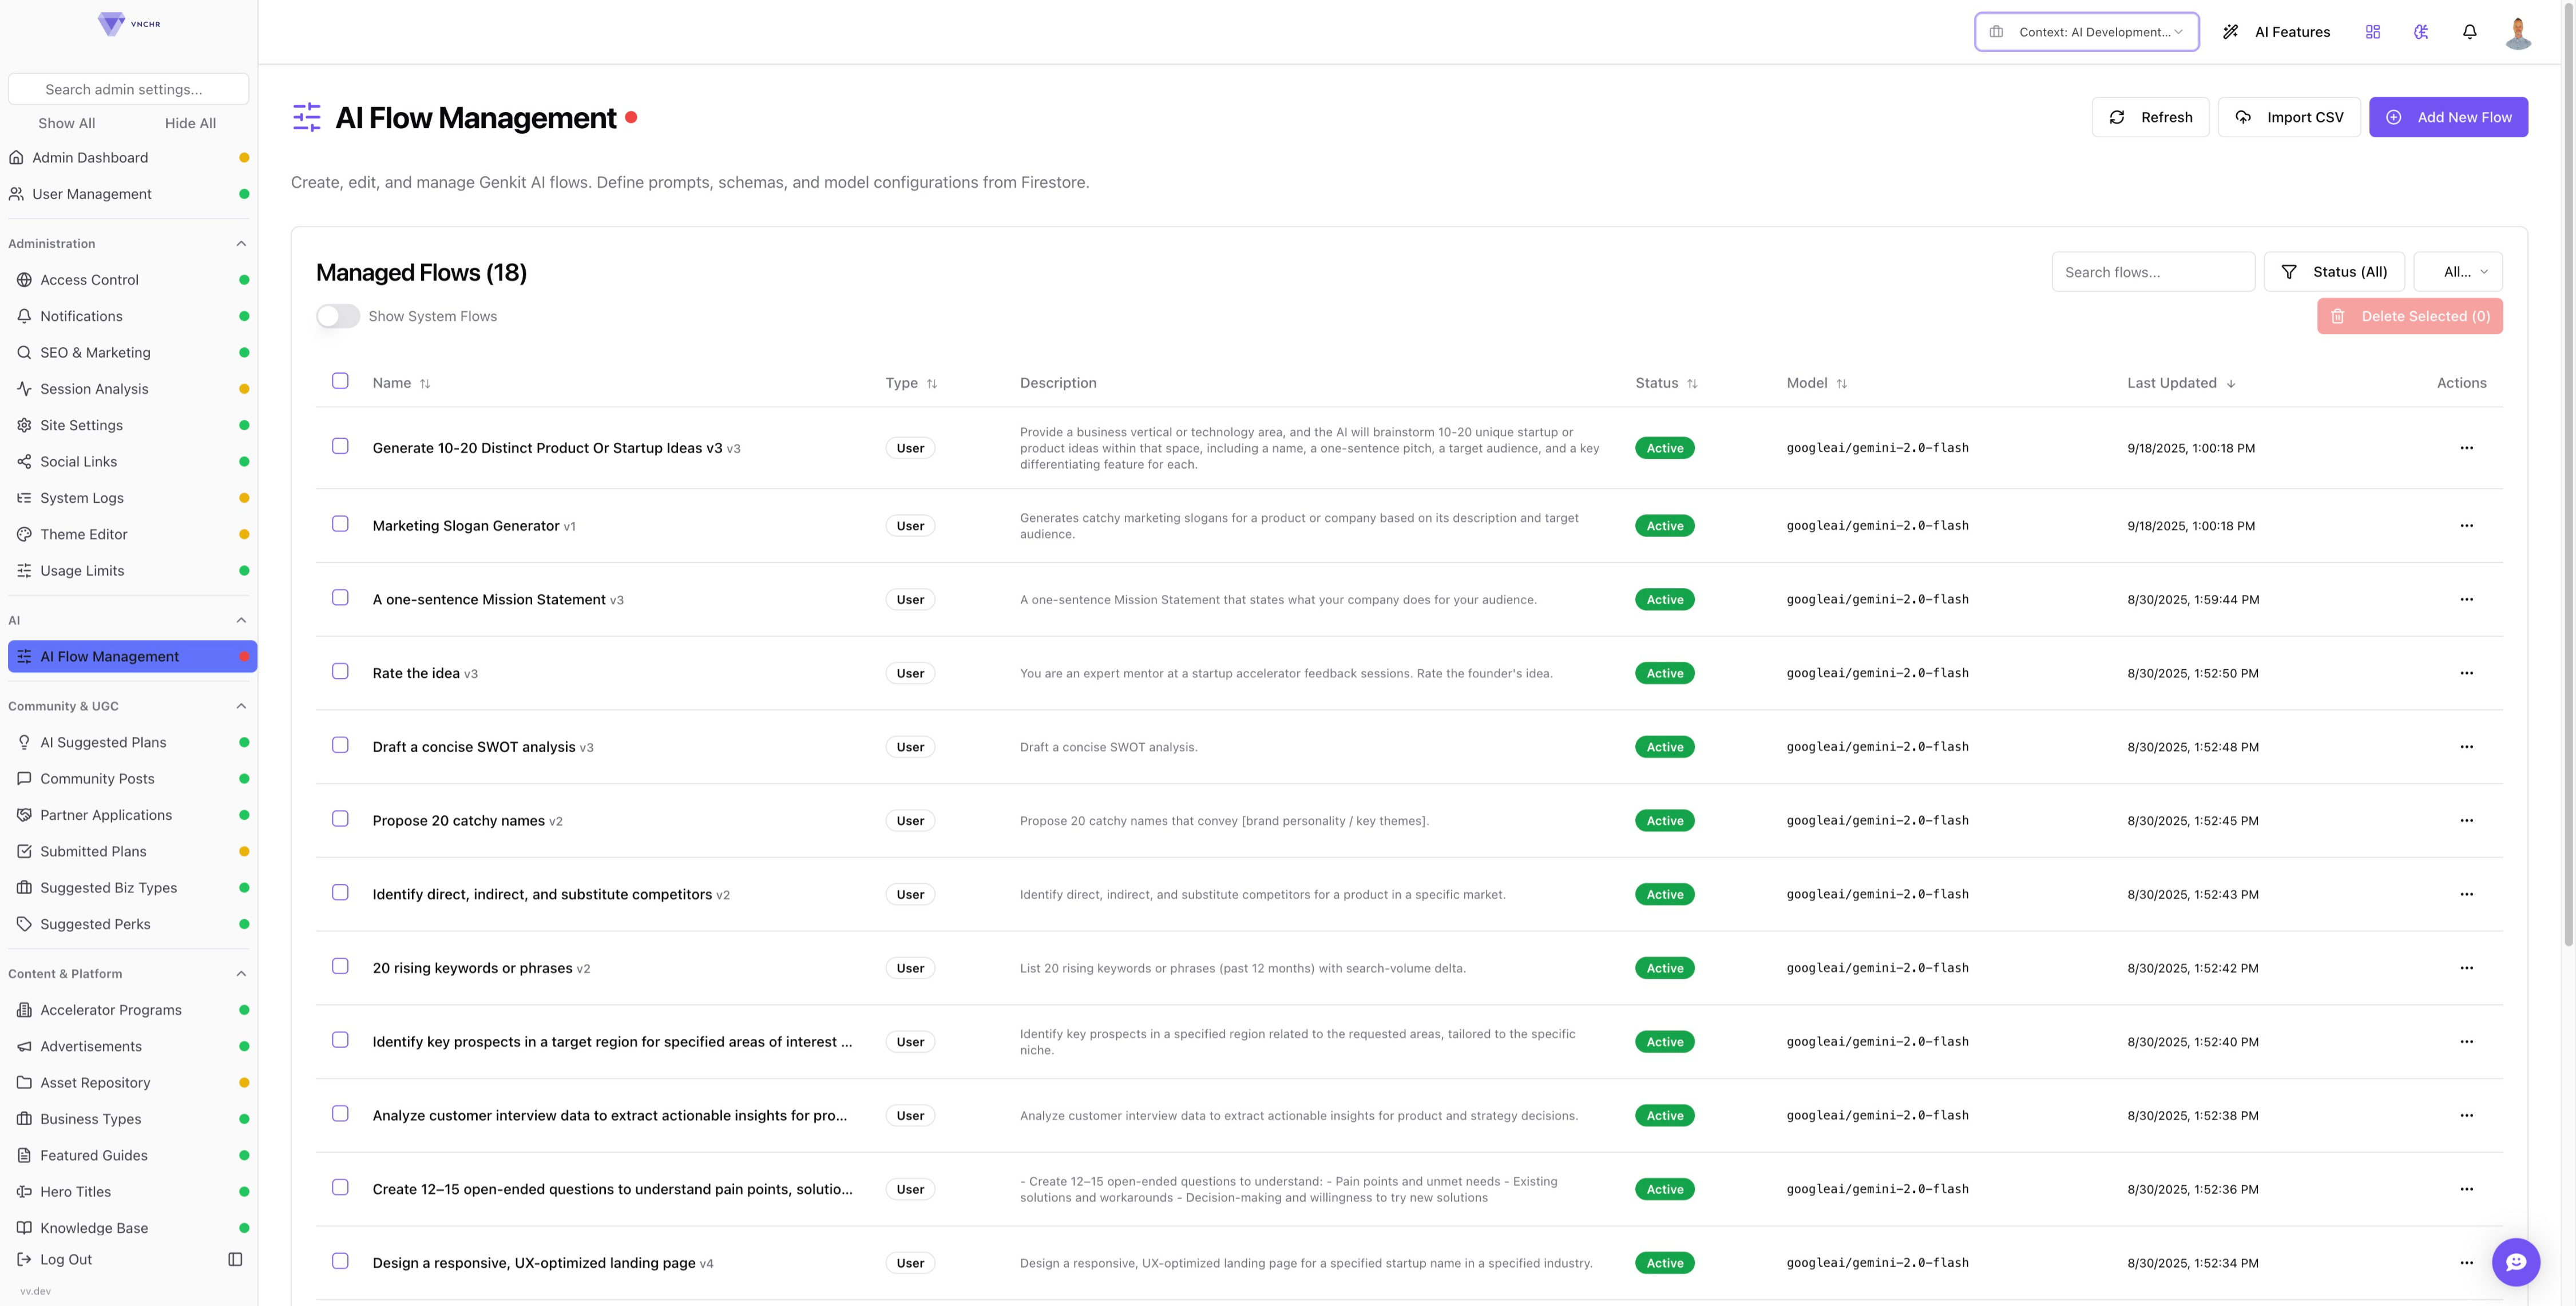
Task: Click the Import CSV button
Action: point(2288,117)
